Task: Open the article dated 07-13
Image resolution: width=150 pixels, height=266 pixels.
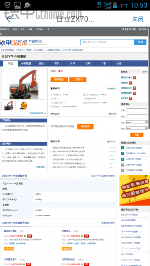Action: tap(69, 152)
